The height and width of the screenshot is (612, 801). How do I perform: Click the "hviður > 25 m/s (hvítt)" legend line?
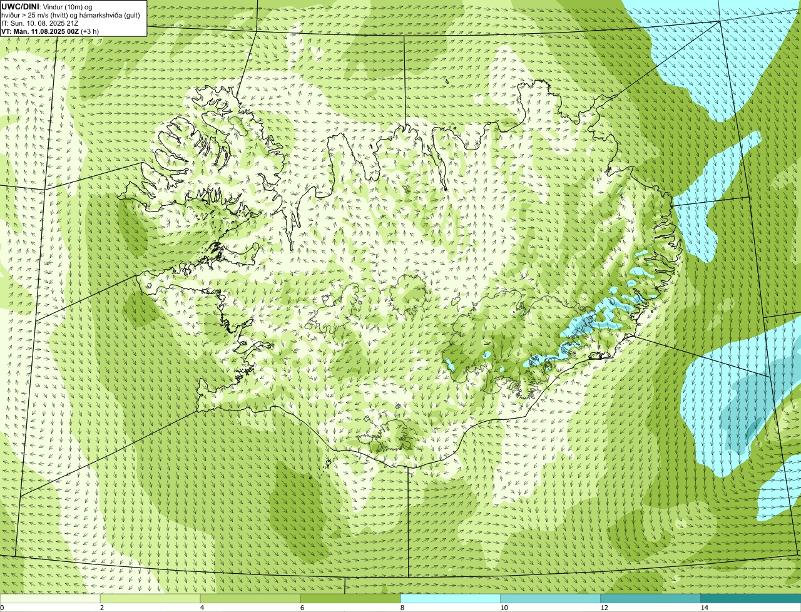71,14
